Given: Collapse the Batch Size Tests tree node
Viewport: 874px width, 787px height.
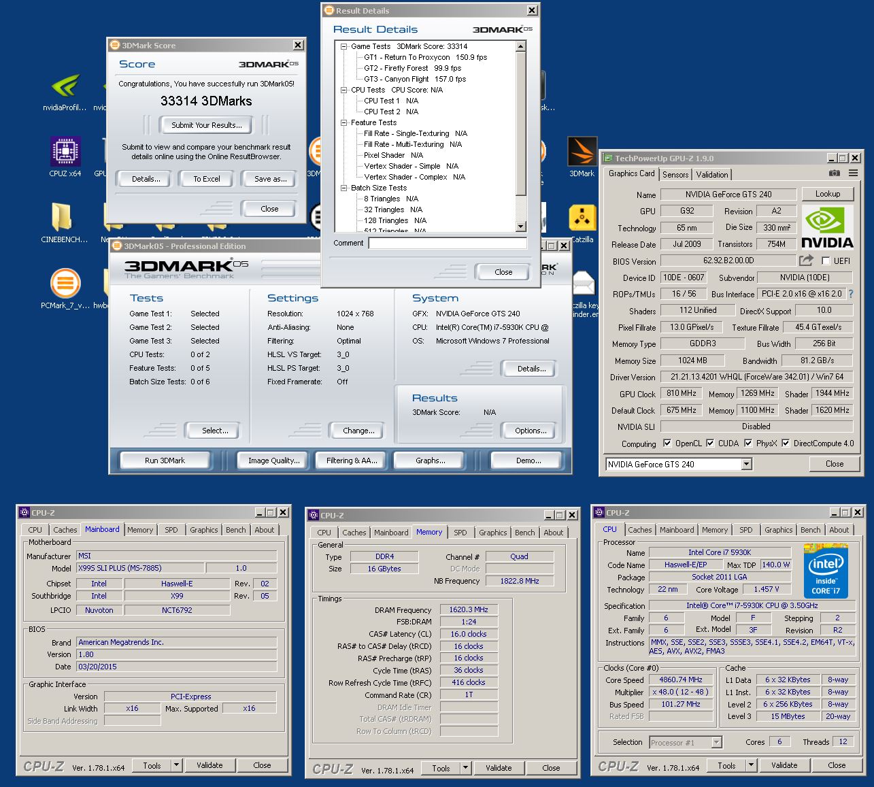Looking at the screenshot, I should (x=344, y=188).
